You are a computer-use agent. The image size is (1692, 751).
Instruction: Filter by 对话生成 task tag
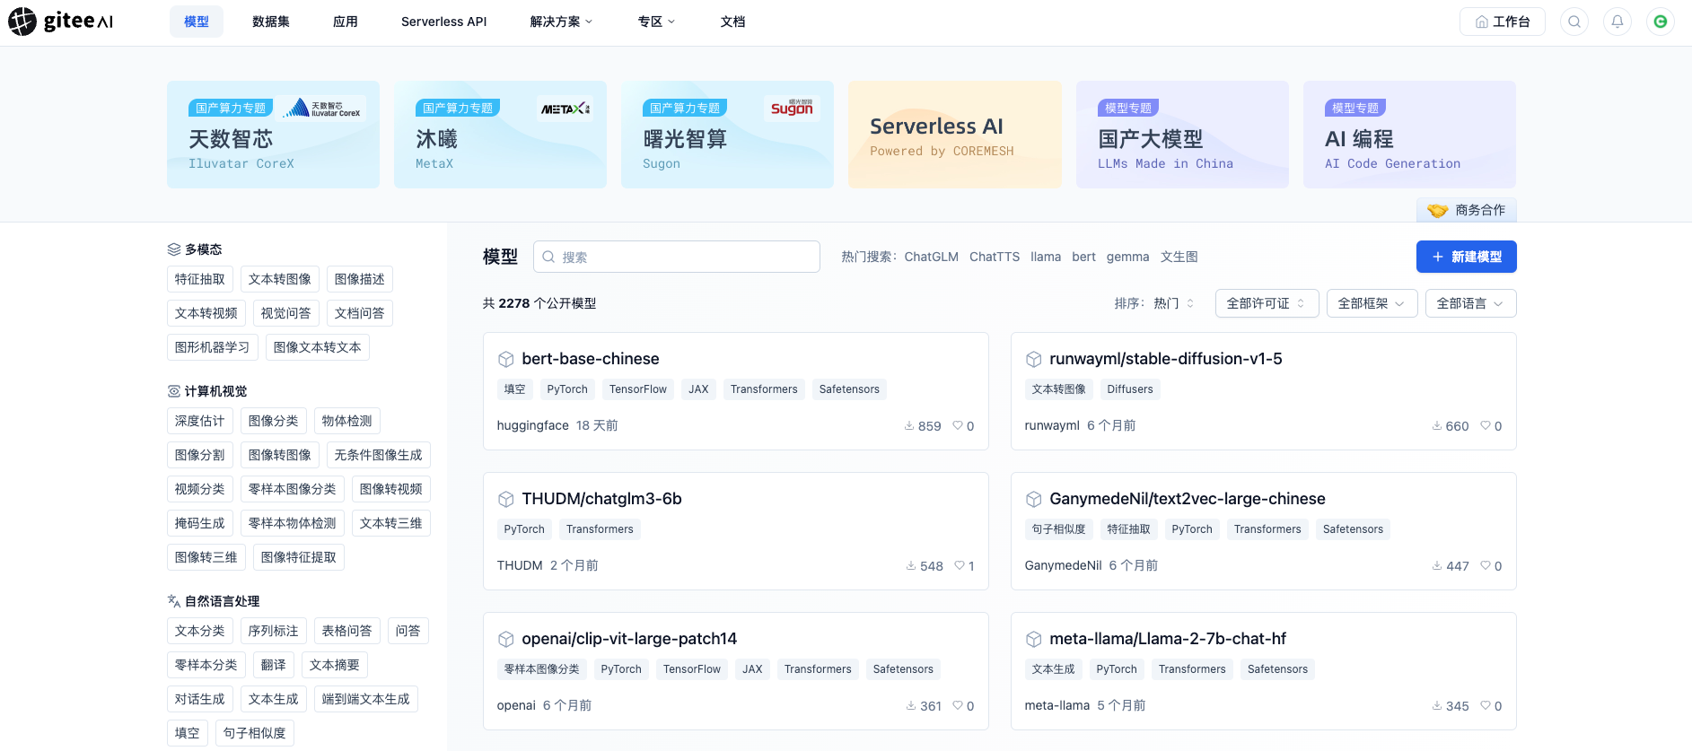coord(200,699)
